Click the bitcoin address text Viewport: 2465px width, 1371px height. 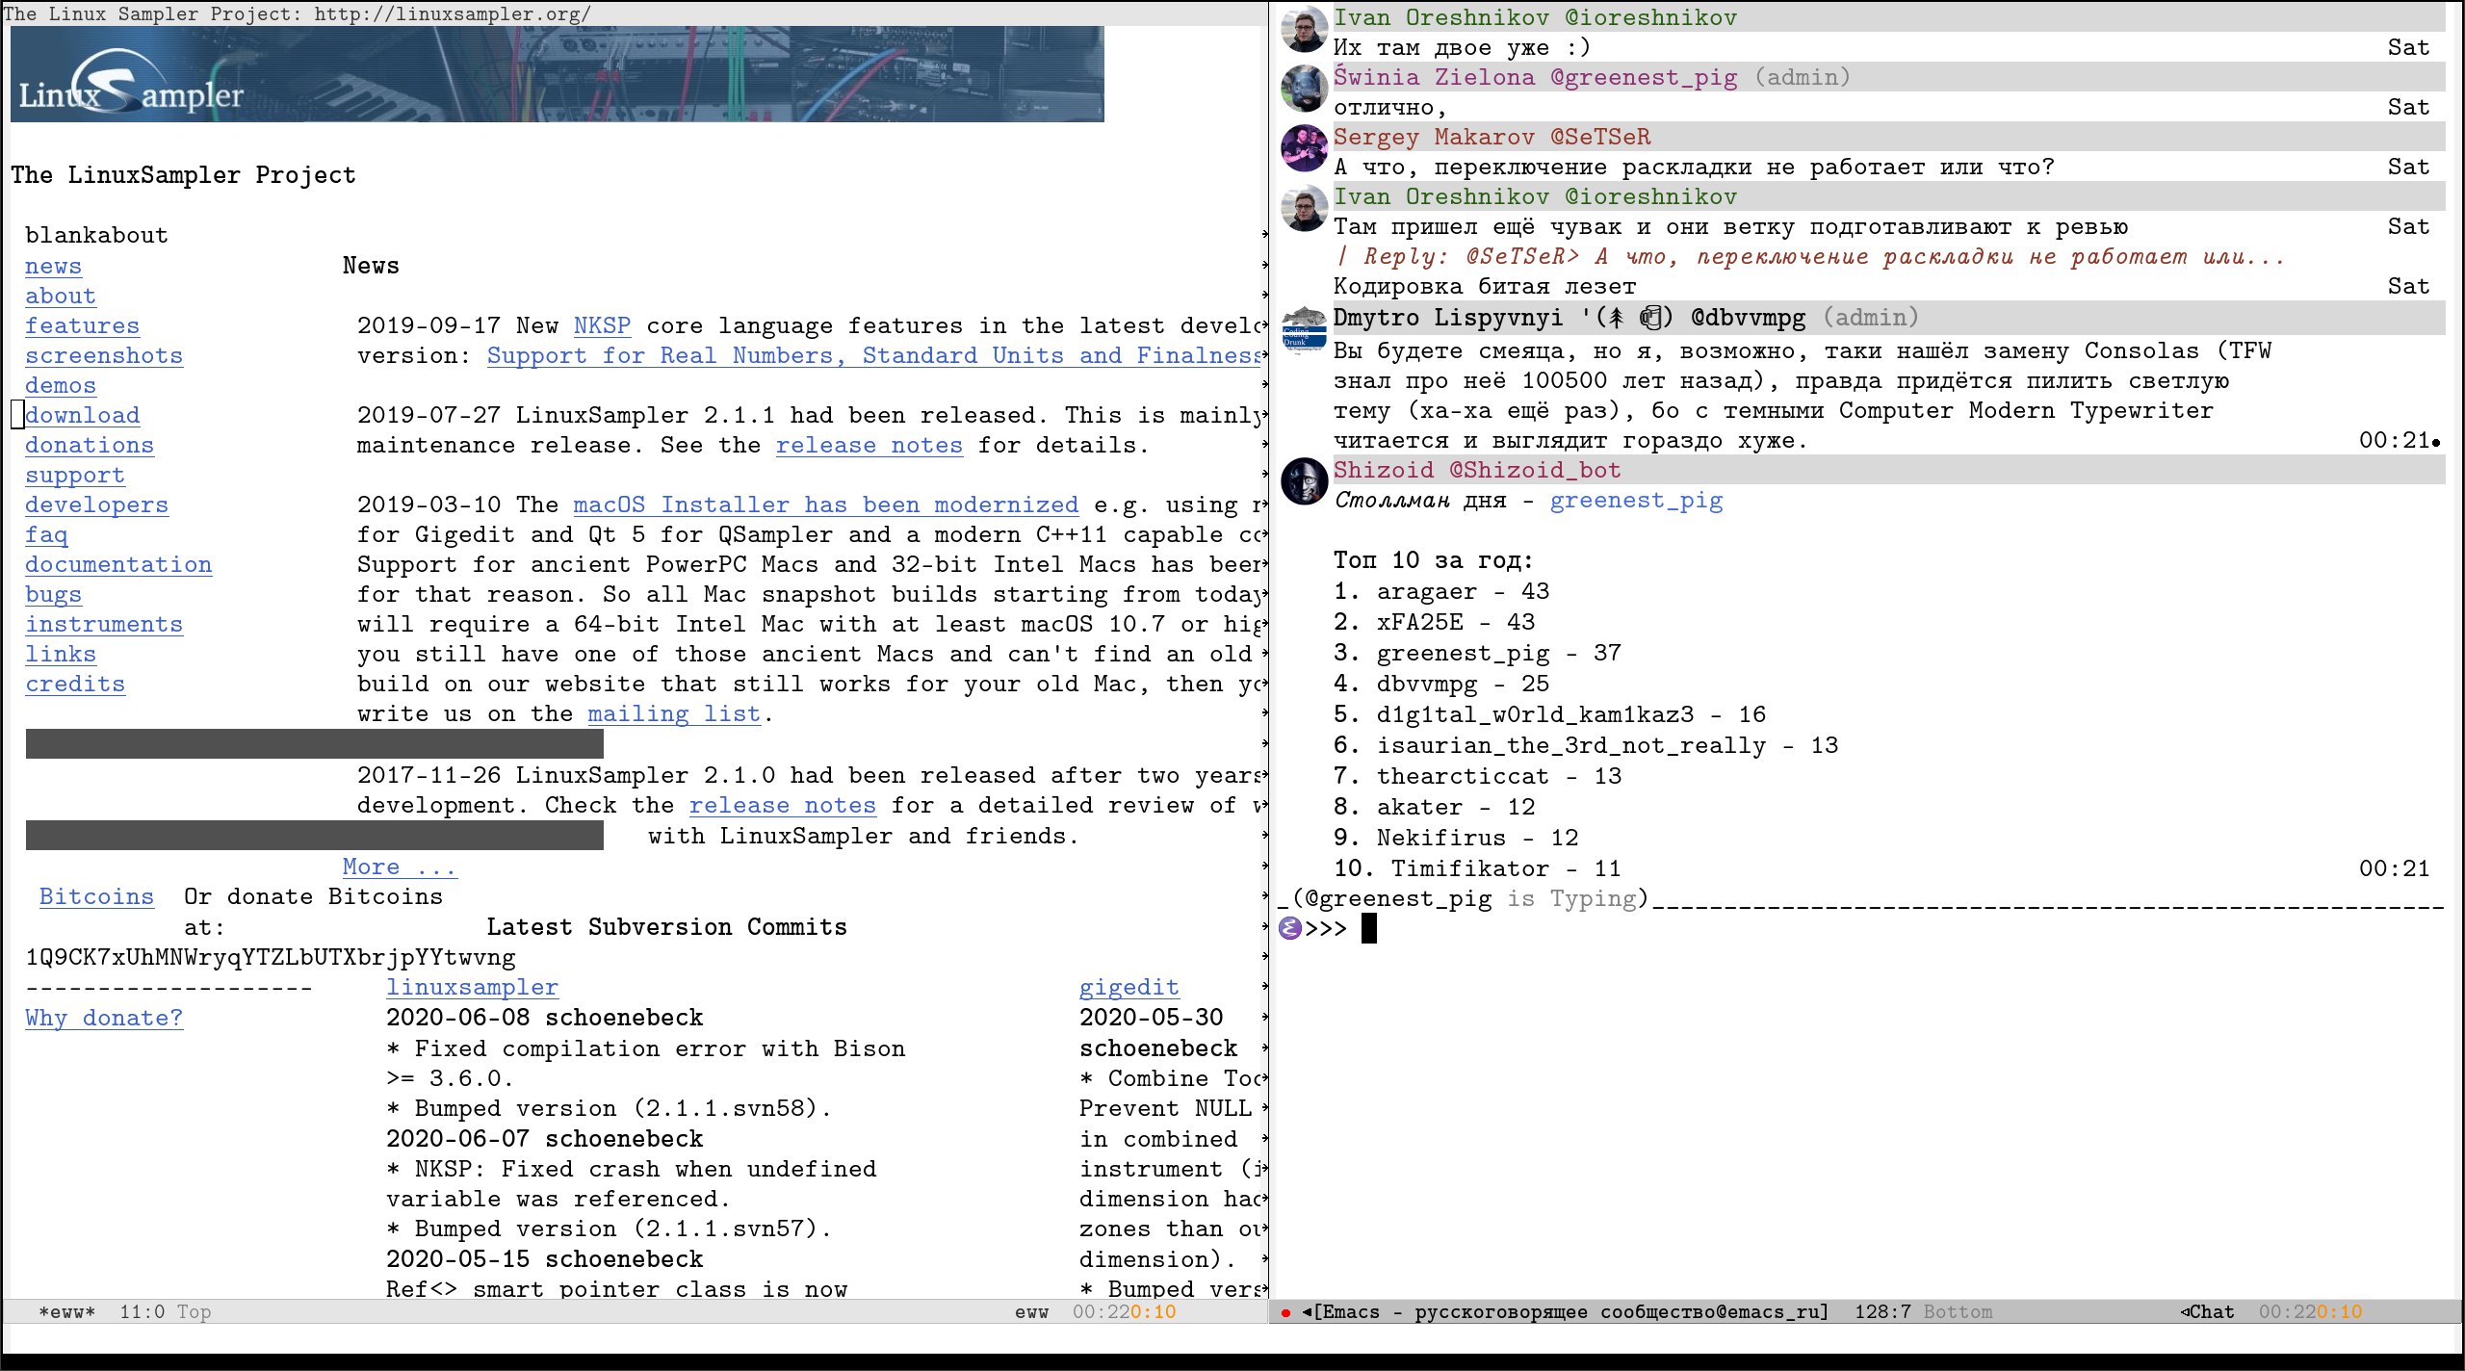271,957
